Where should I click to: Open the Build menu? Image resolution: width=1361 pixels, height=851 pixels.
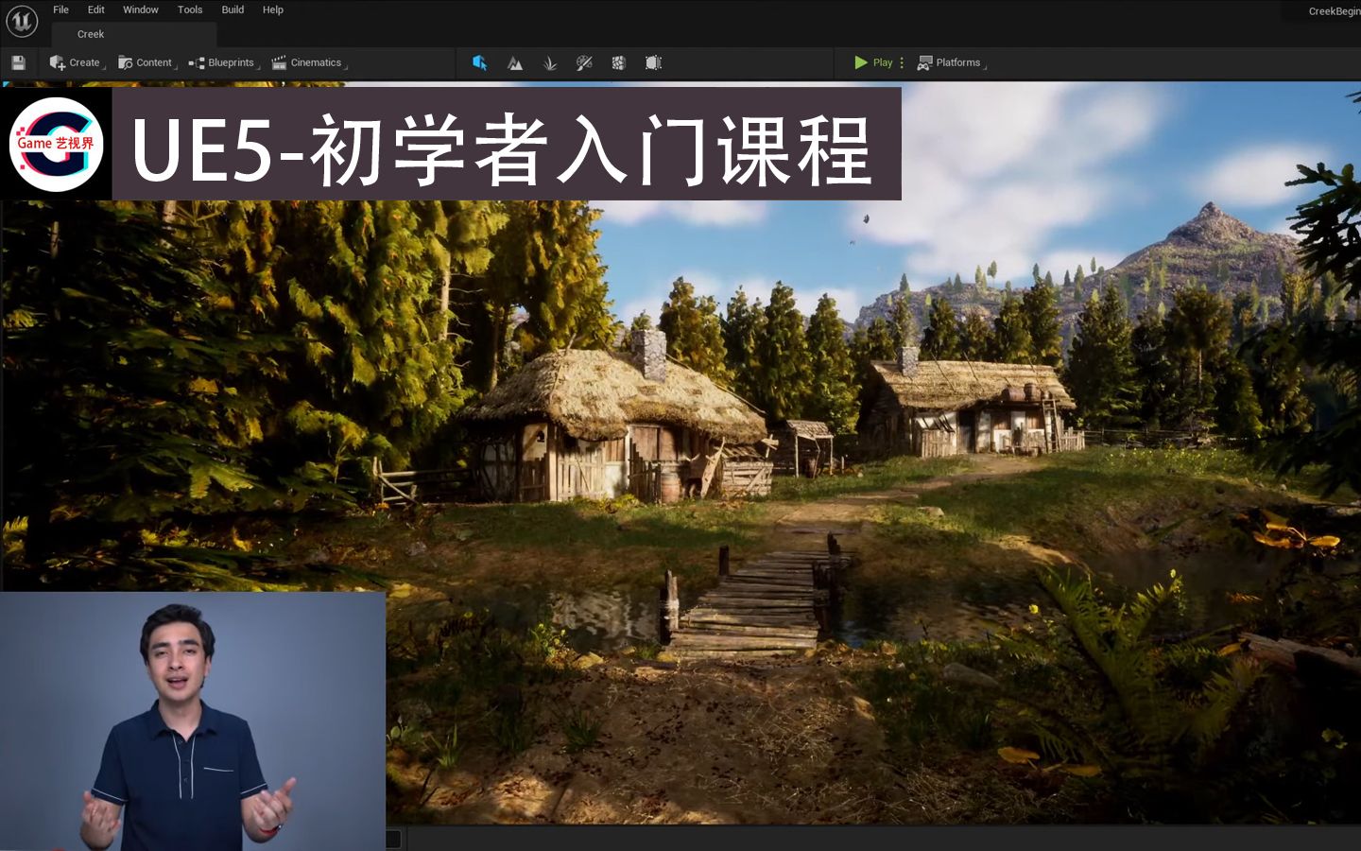(x=233, y=9)
